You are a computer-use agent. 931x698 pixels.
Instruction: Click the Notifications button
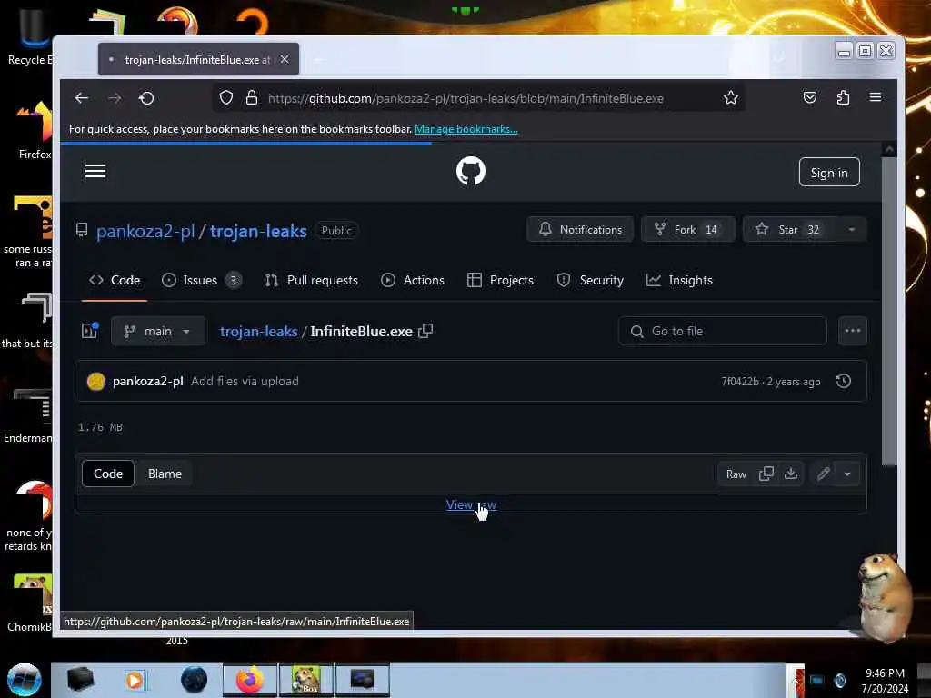click(x=580, y=230)
